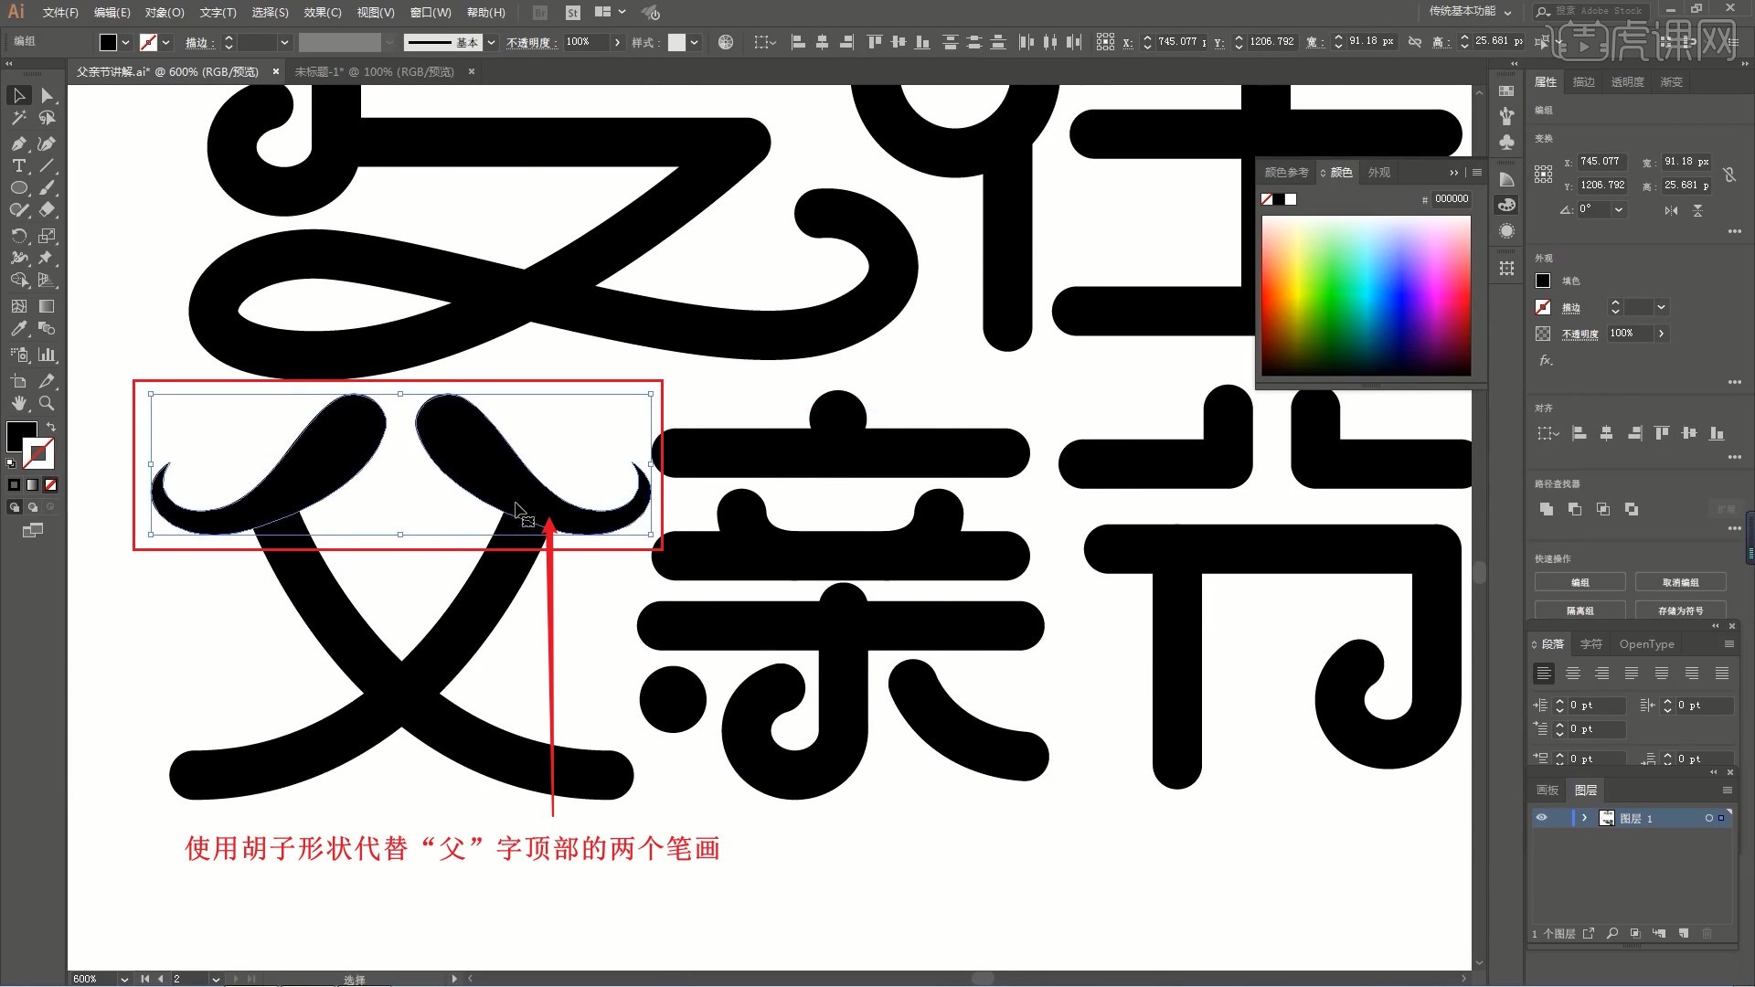The height and width of the screenshot is (987, 1755).
Task: Expand the OpenType panel options
Action: (x=1729, y=643)
